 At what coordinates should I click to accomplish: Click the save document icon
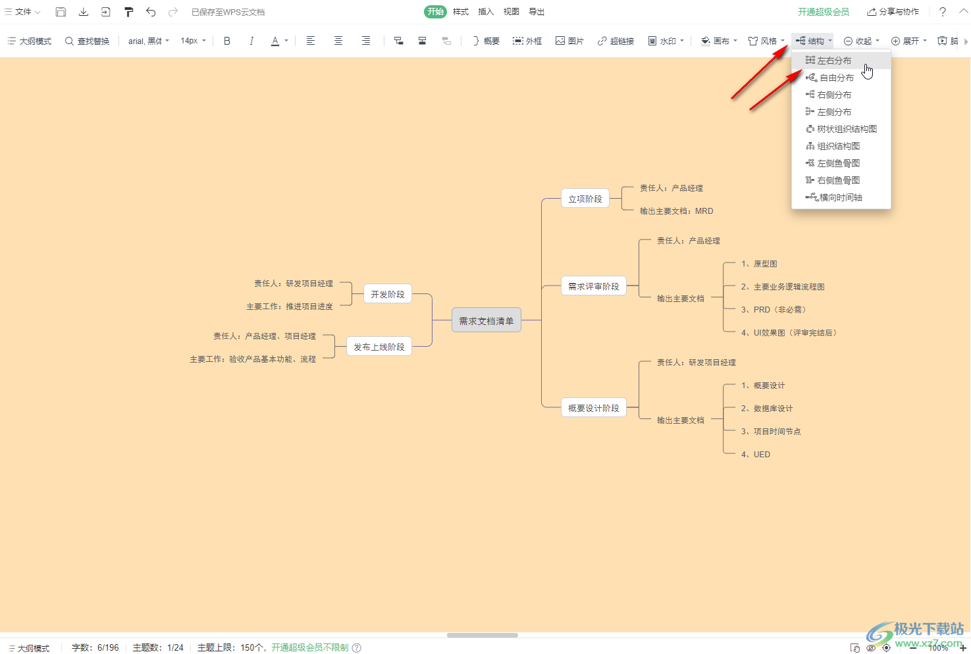[61, 12]
